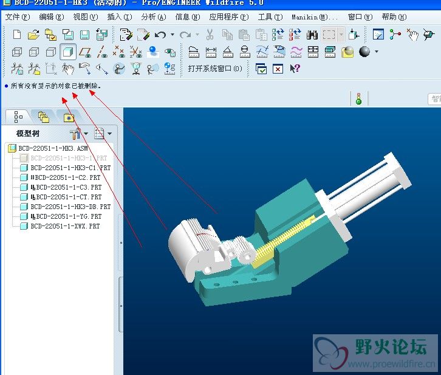Open the 分析(A) menu
Viewport: 441px width, 375px height.
click(154, 17)
